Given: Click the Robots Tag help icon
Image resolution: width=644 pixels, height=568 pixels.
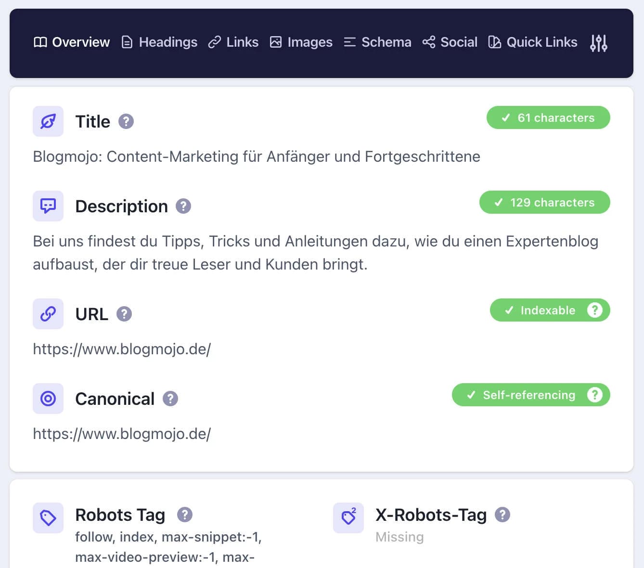Looking at the screenshot, I should (185, 515).
